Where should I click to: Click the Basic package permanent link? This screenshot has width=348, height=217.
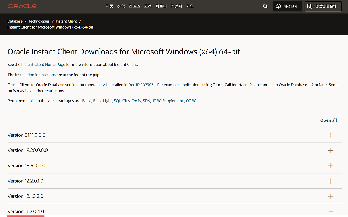[87, 101]
